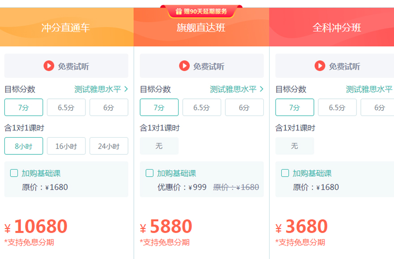394x259 pixels.
Task: Click the play icon in 全科冲分班 trial button
Action: (x=320, y=65)
